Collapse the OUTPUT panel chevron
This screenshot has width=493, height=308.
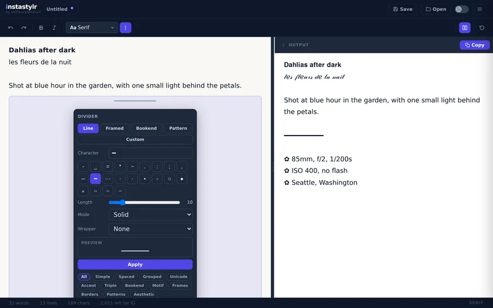pos(283,45)
